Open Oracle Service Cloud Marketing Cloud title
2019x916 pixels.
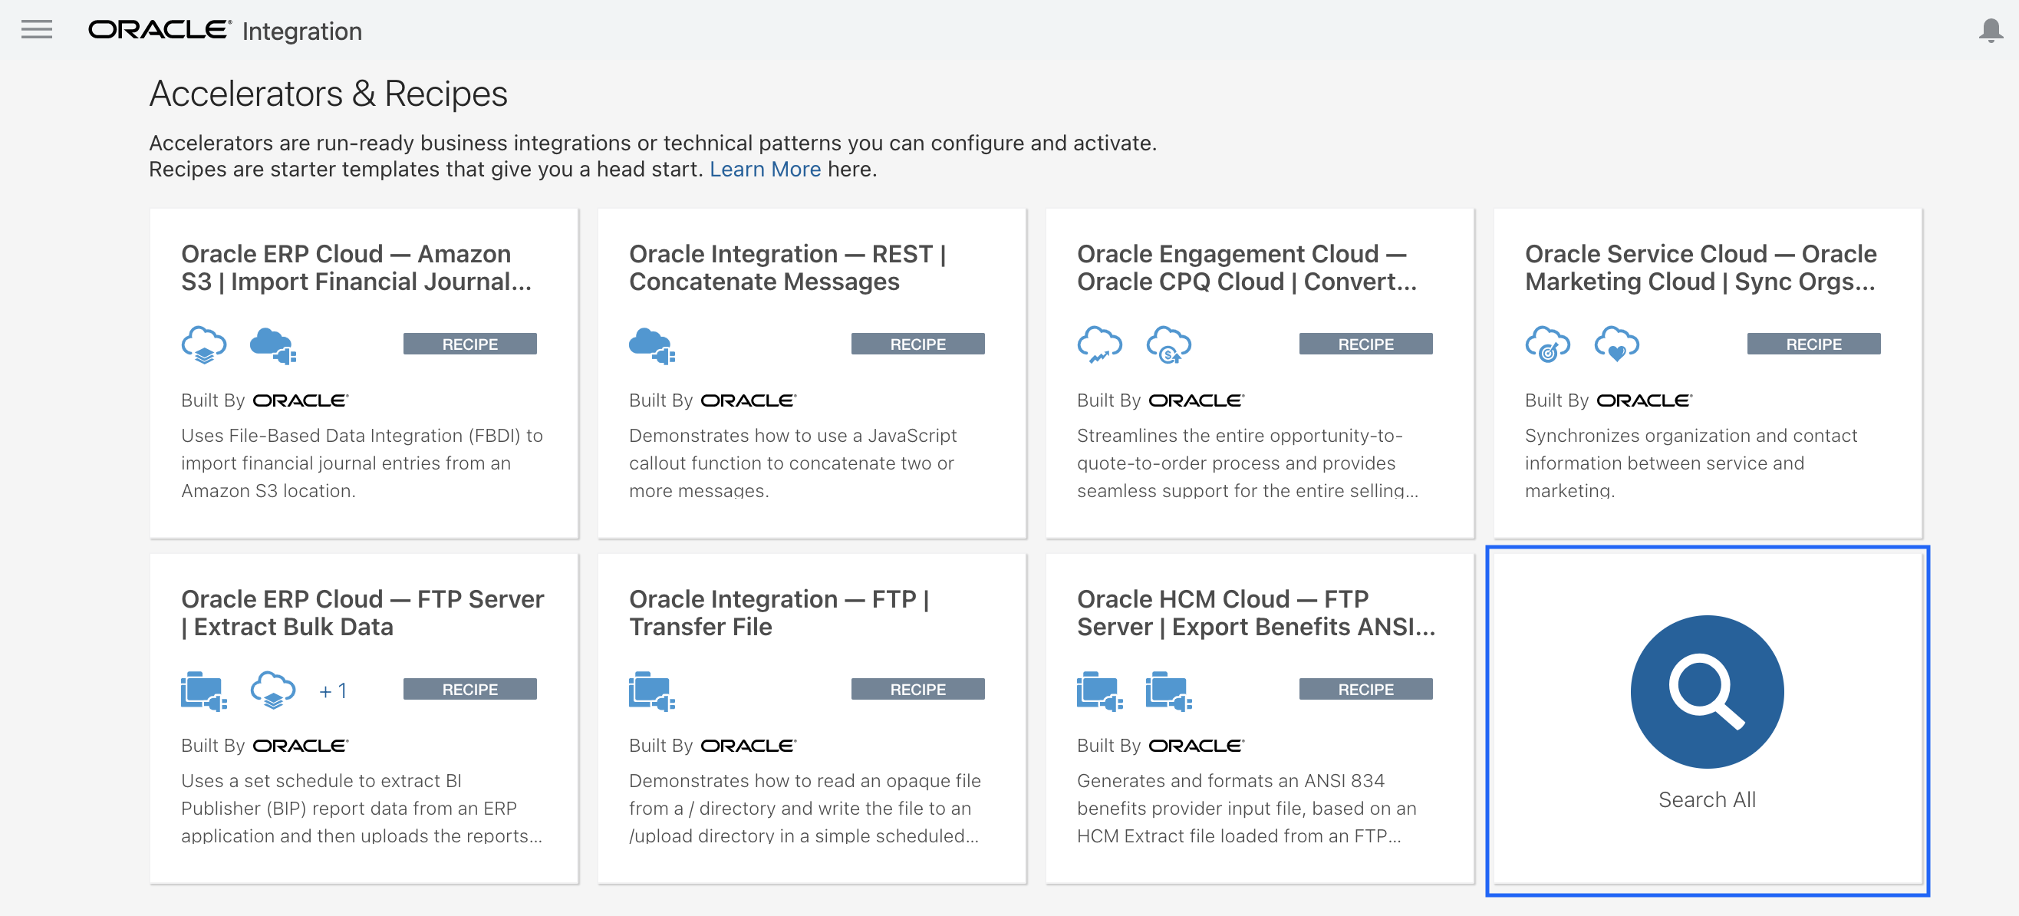(x=1700, y=267)
